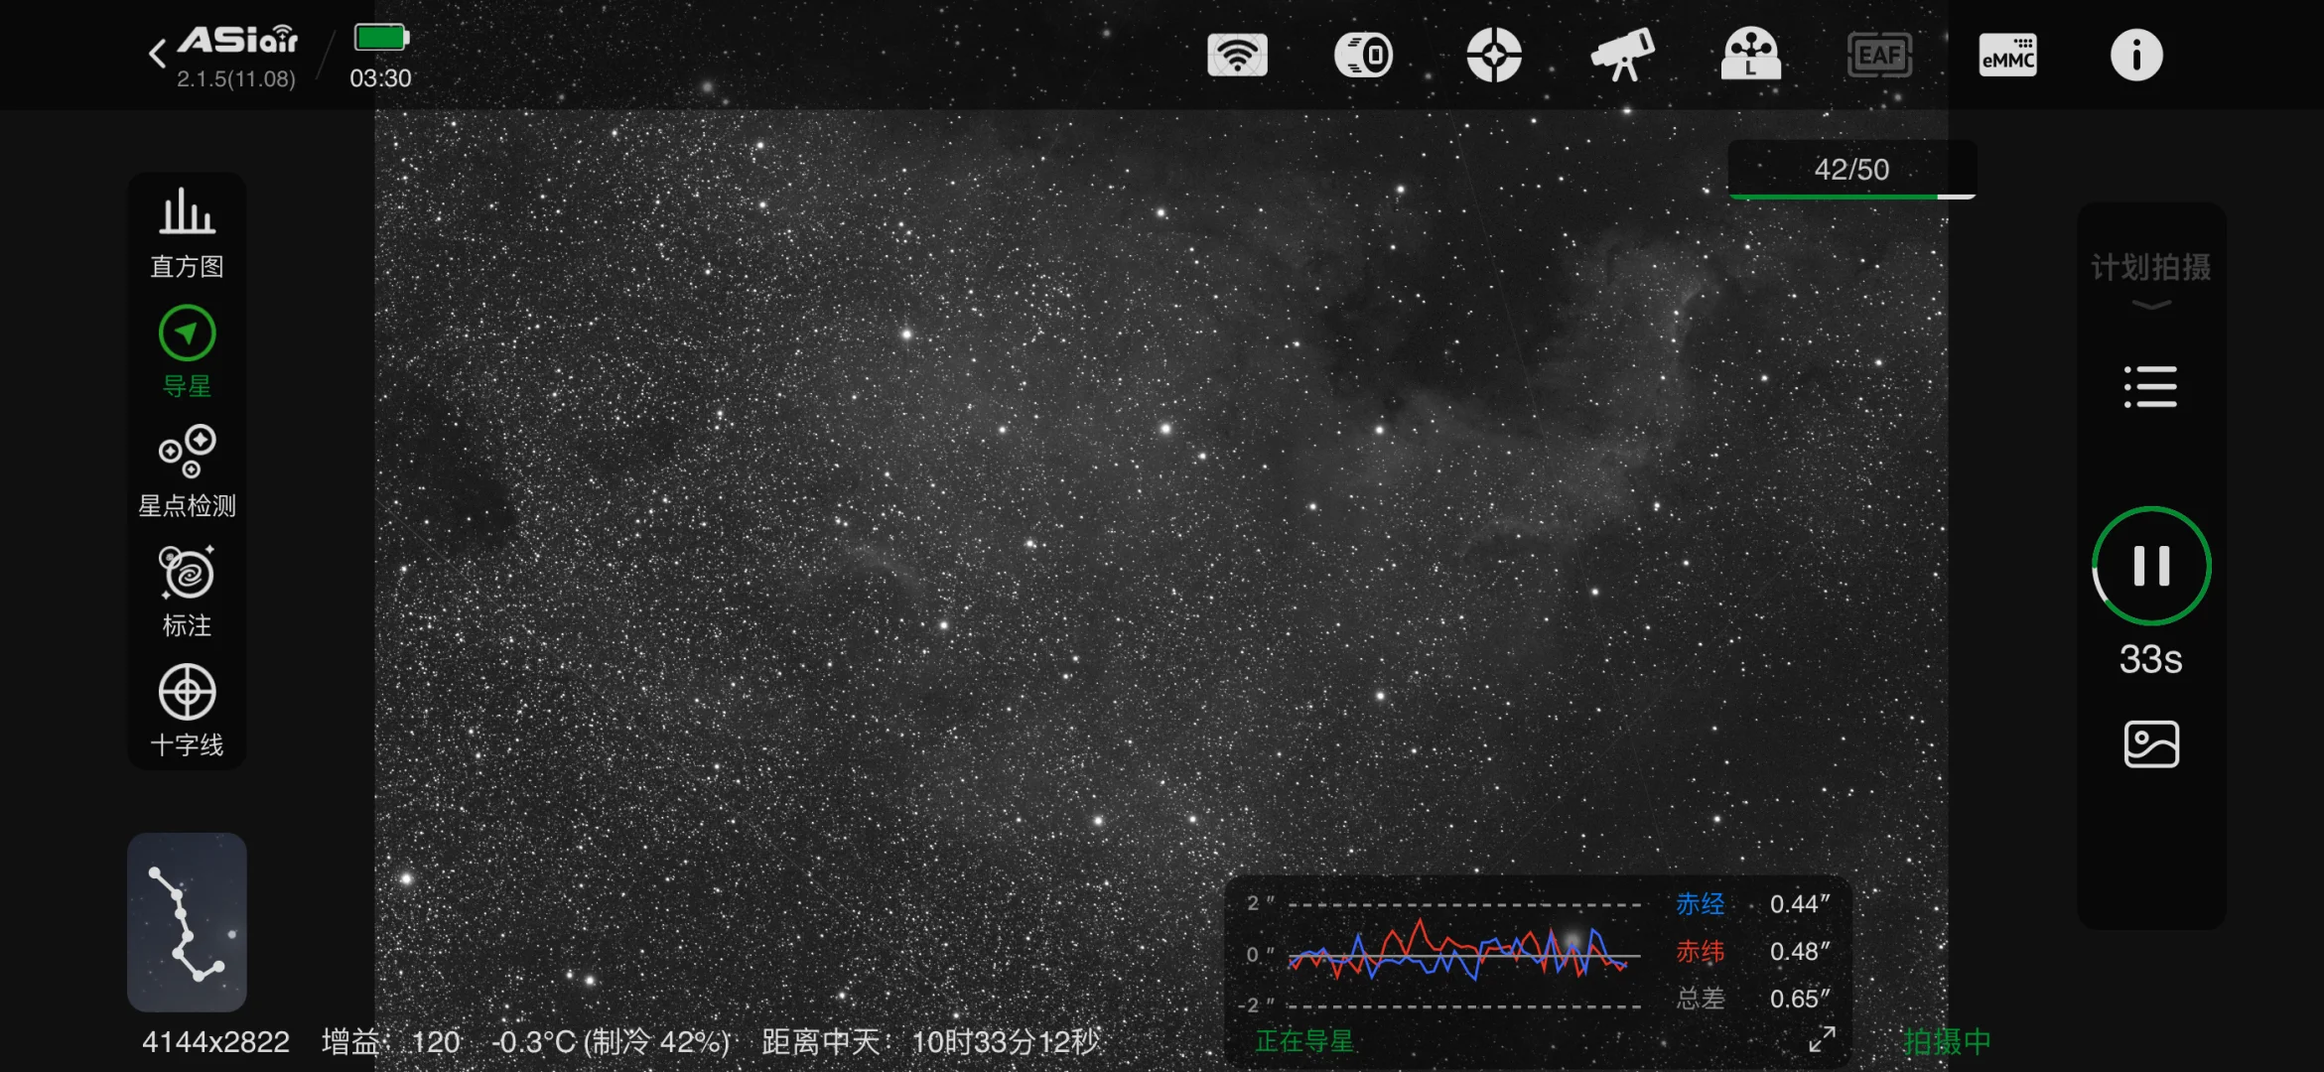
Task: Open the plan list icon
Action: 2150,387
